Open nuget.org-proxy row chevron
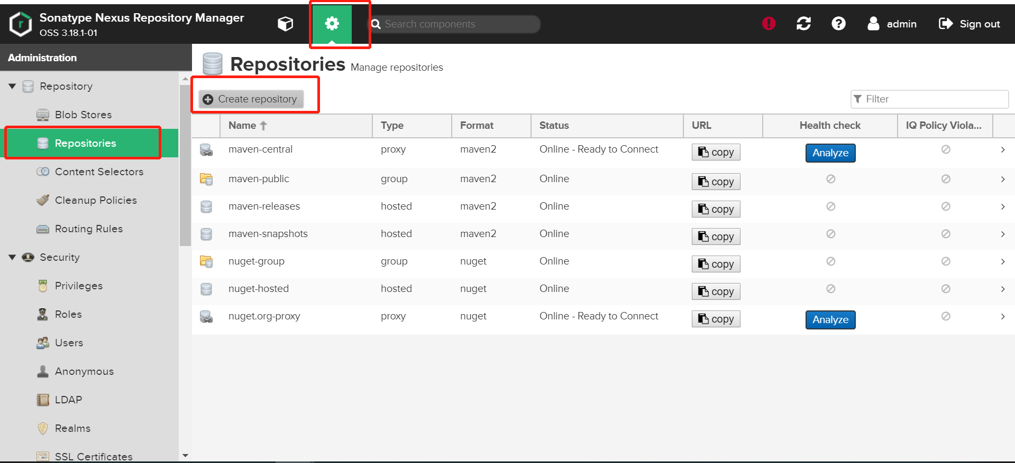This screenshot has width=1015, height=463. [x=1003, y=316]
